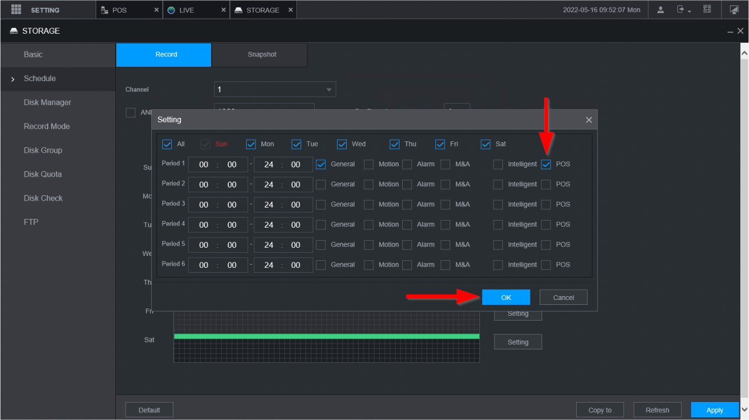749x420 pixels.
Task: Open the logout menu icon
Action: tap(682, 10)
